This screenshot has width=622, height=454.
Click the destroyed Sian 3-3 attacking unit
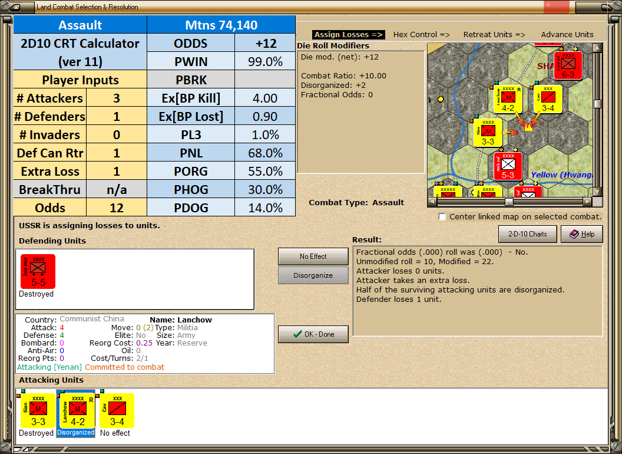(36, 411)
